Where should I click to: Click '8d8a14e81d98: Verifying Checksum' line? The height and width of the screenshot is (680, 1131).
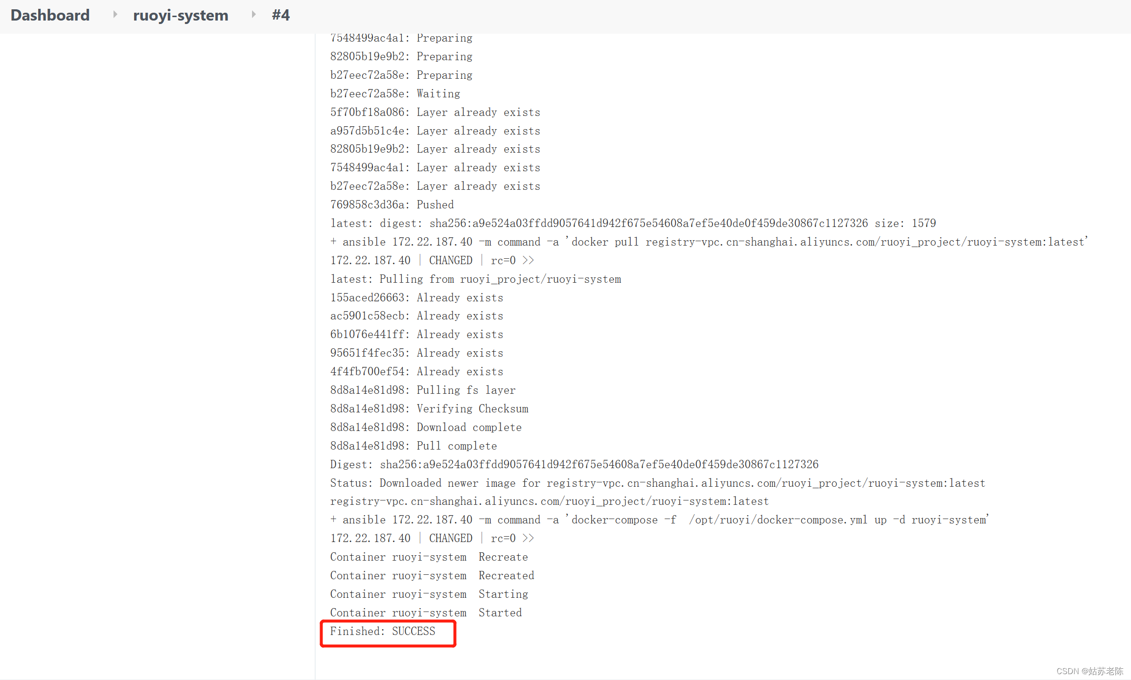pyautogui.click(x=429, y=408)
